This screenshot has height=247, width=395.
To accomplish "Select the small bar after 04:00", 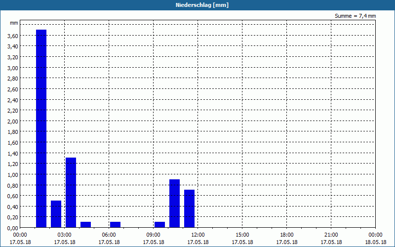I will (x=85, y=225).
